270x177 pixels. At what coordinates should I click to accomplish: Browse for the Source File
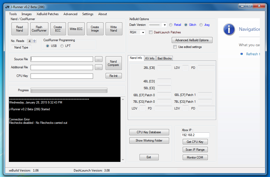pyautogui.click(x=99, y=59)
